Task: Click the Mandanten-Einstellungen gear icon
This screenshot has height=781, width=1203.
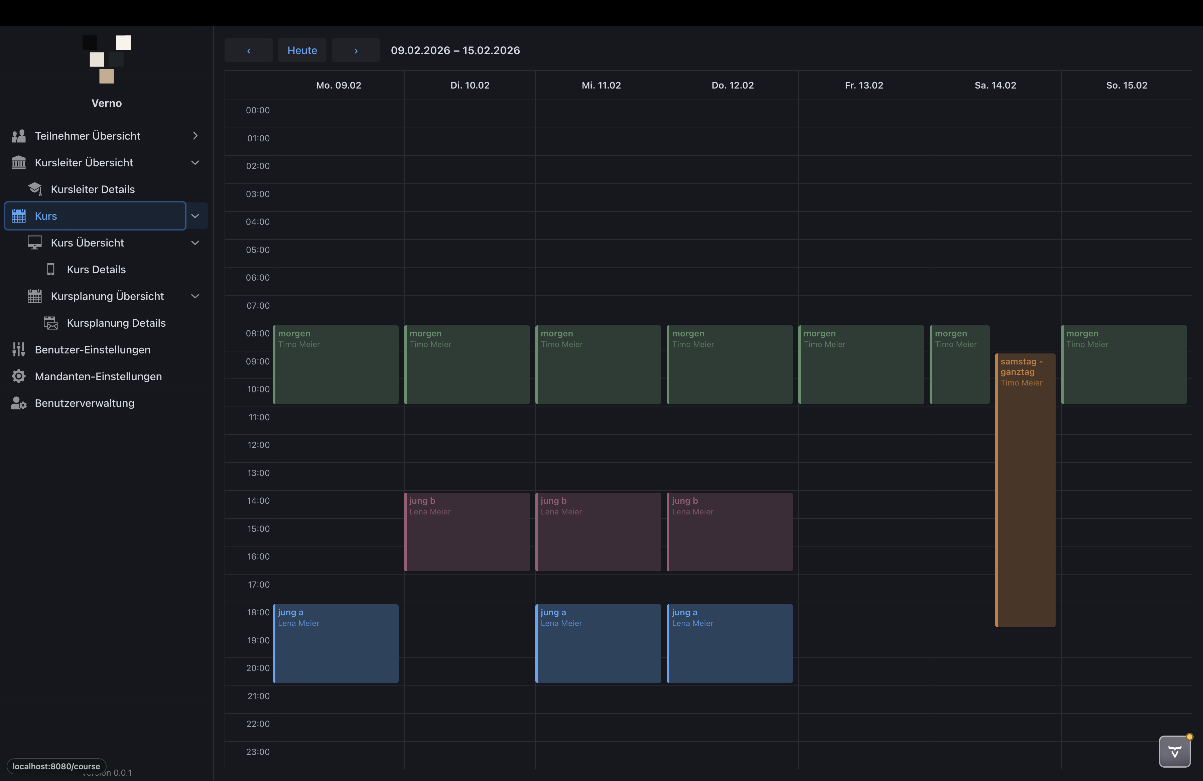Action: 19,376
